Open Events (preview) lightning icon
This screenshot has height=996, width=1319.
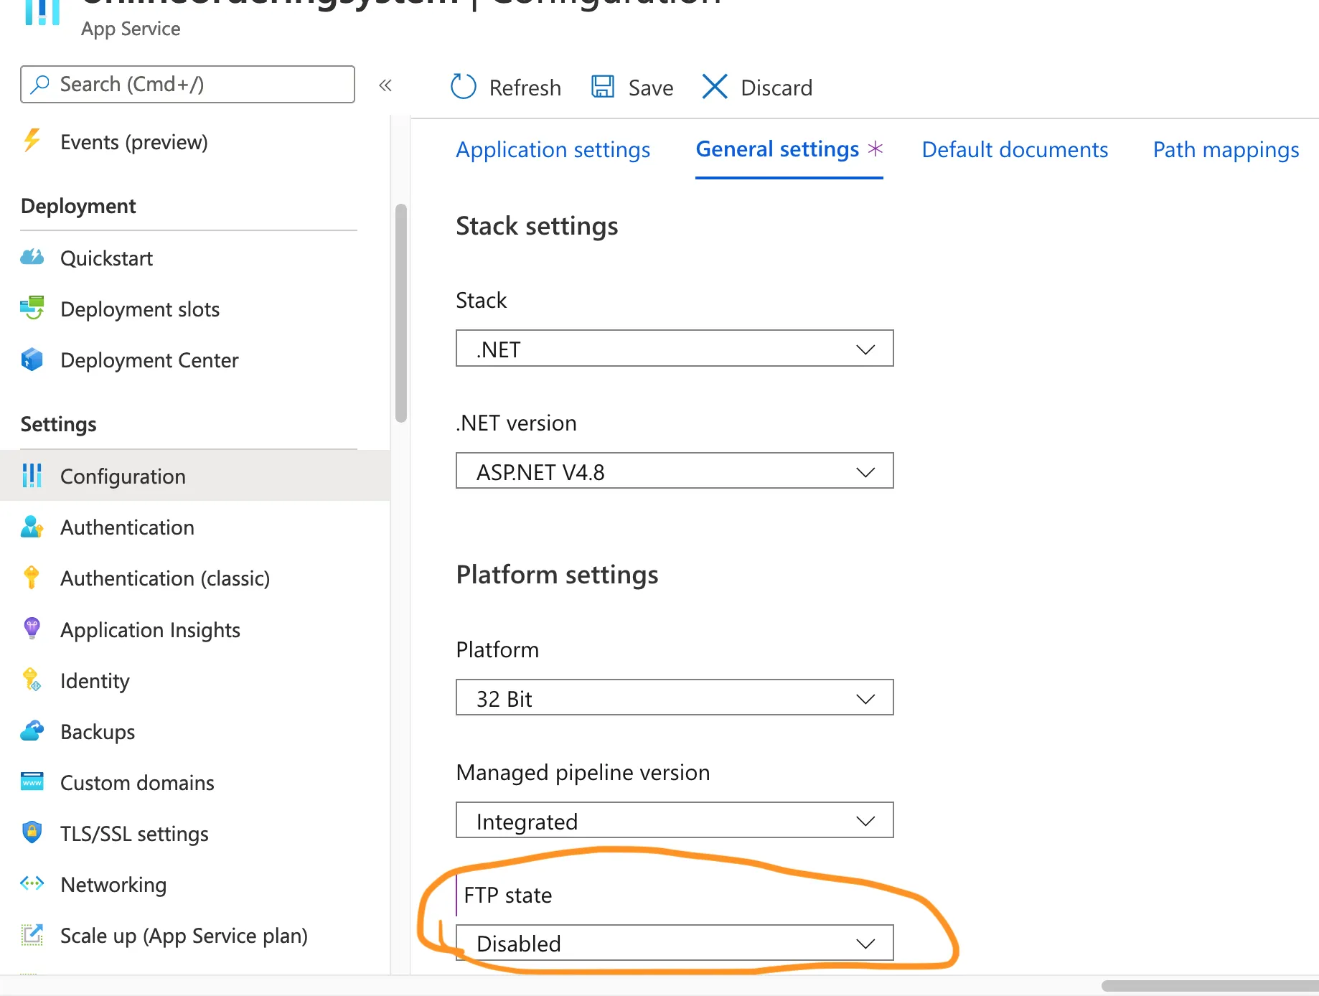pos(32,141)
